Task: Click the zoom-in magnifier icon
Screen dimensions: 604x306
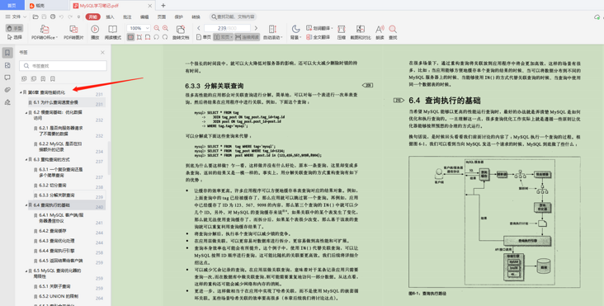Action: point(165,28)
